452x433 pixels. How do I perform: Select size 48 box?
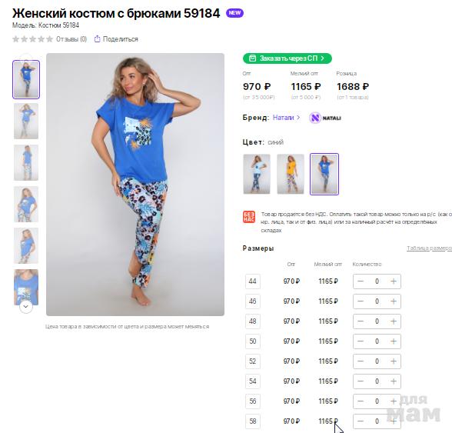coord(252,321)
